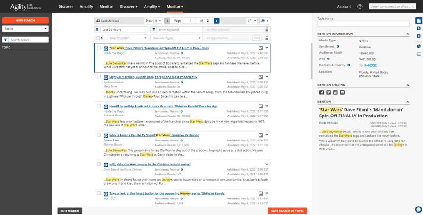423x215 pixels.
Task: Open the Discover menu
Action: pyautogui.click(x=66, y=7)
